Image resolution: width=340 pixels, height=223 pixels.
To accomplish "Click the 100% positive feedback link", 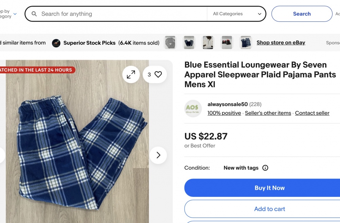I will click(x=224, y=113).
